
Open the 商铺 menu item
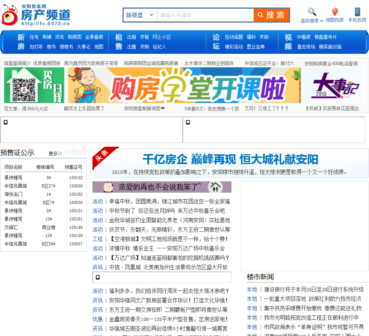(47, 37)
